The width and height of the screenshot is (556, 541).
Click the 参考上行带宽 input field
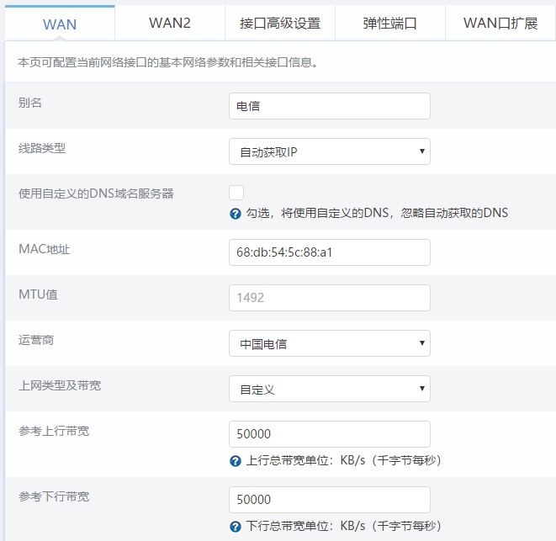pyautogui.click(x=329, y=434)
